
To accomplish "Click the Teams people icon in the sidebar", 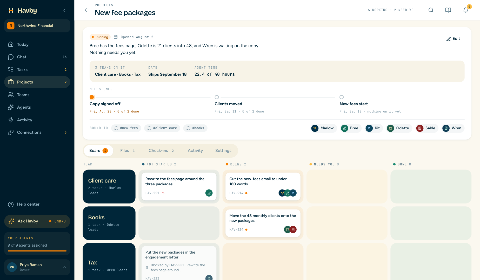I will pyautogui.click(x=11, y=95).
